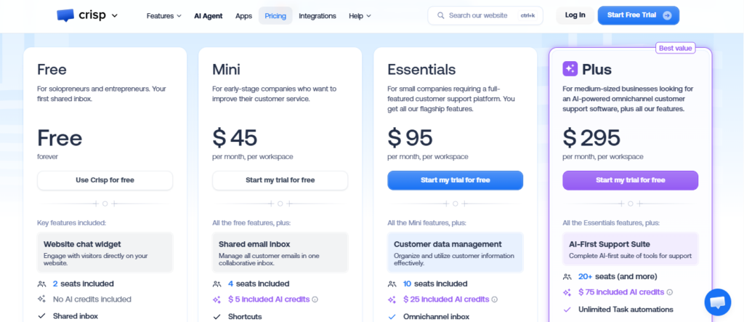Click sparkle icon beside No AI credits included
The width and height of the screenshot is (744, 322).
coord(41,299)
